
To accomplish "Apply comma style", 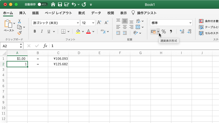I will pyautogui.click(x=171, y=31).
